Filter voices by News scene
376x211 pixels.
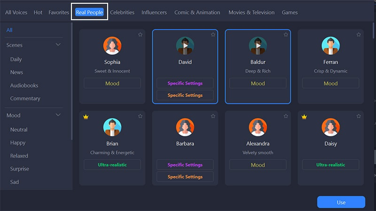click(16, 72)
